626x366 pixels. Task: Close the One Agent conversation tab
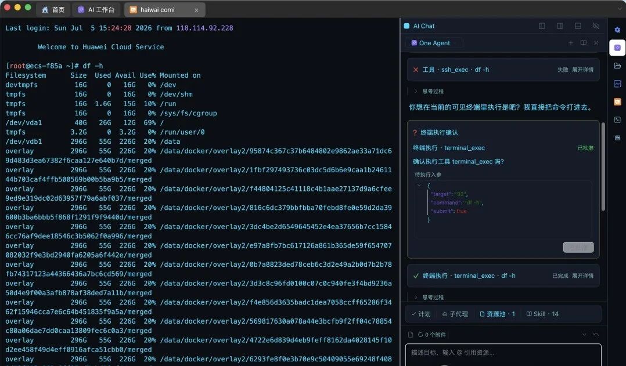(596, 43)
